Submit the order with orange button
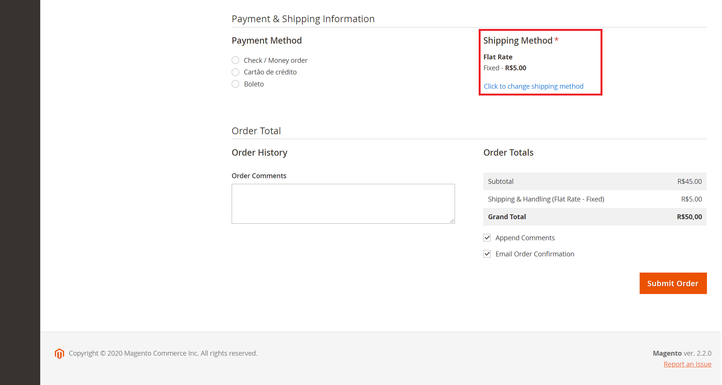Image resolution: width=722 pixels, height=385 pixels. (673, 283)
